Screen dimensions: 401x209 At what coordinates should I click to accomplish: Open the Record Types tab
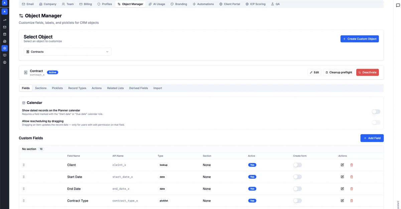[77, 88]
